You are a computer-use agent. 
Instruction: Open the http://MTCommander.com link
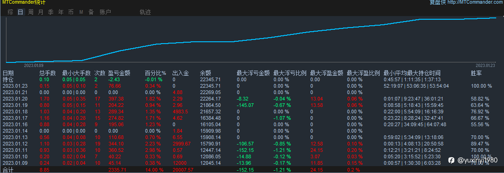click(476, 3)
